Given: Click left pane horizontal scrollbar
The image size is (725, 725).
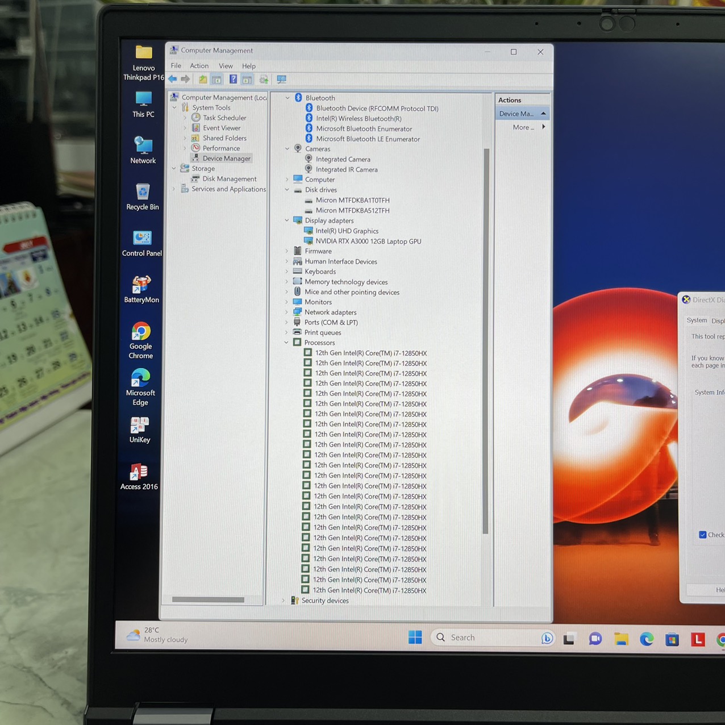Looking at the screenshot, I should [208, 599].
